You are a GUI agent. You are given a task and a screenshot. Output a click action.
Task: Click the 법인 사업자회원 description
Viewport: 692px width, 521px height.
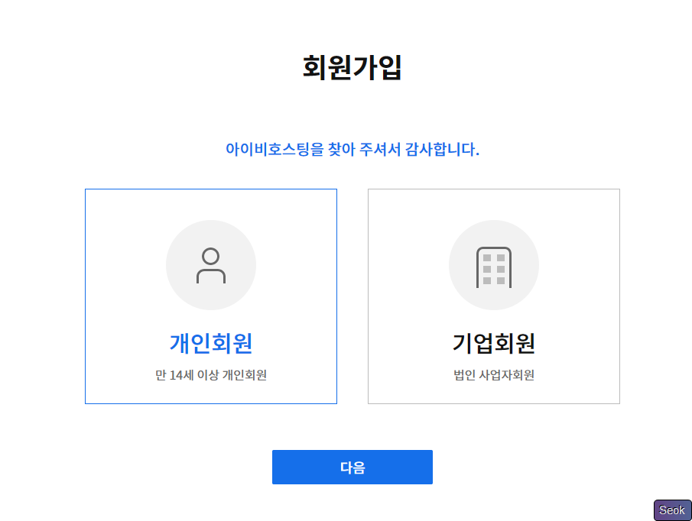494,375
